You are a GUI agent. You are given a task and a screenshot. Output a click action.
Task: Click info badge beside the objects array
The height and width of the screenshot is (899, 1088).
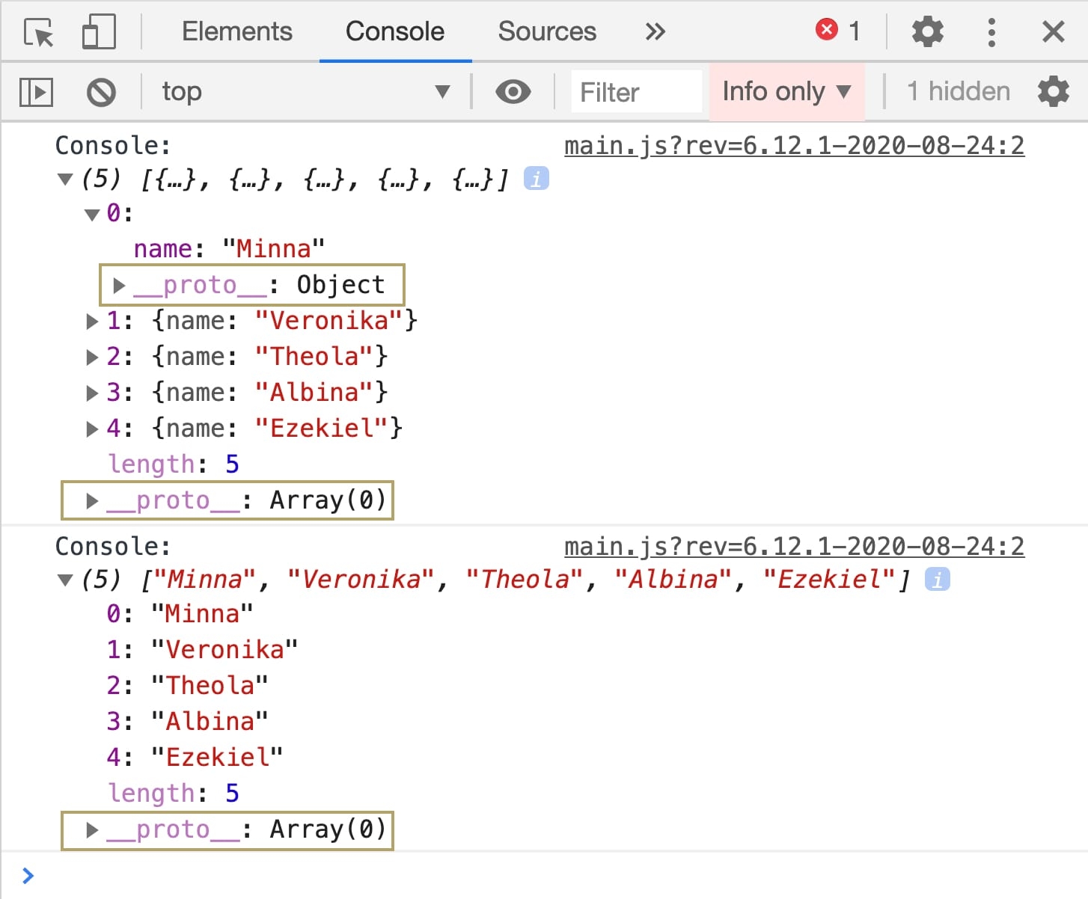pos(536,179)
